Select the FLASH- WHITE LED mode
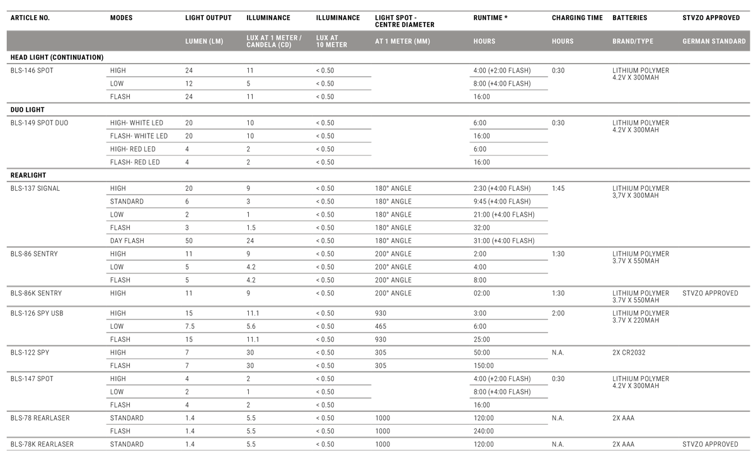Viewport: 756px width, 463px height. pyautogui.click(x=139, y=136)
